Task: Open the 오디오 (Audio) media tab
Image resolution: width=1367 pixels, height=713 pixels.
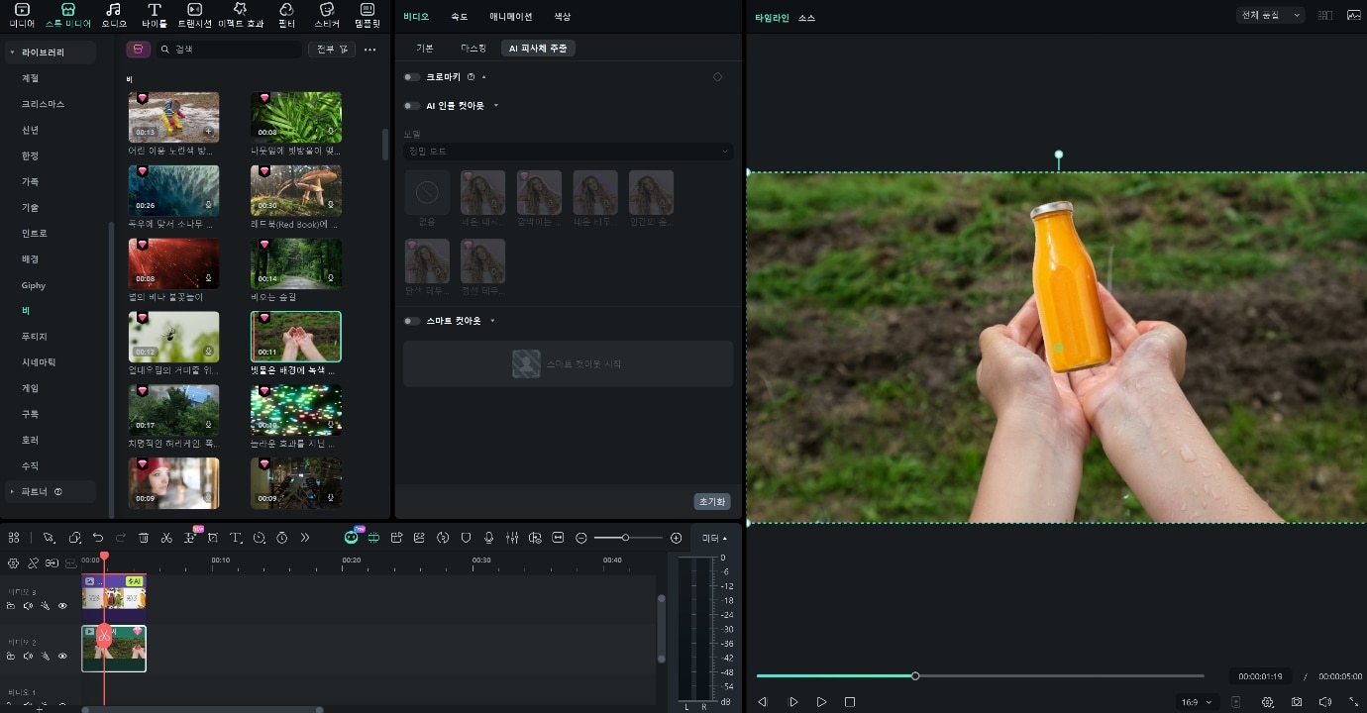Action: [x=114, y=14]
